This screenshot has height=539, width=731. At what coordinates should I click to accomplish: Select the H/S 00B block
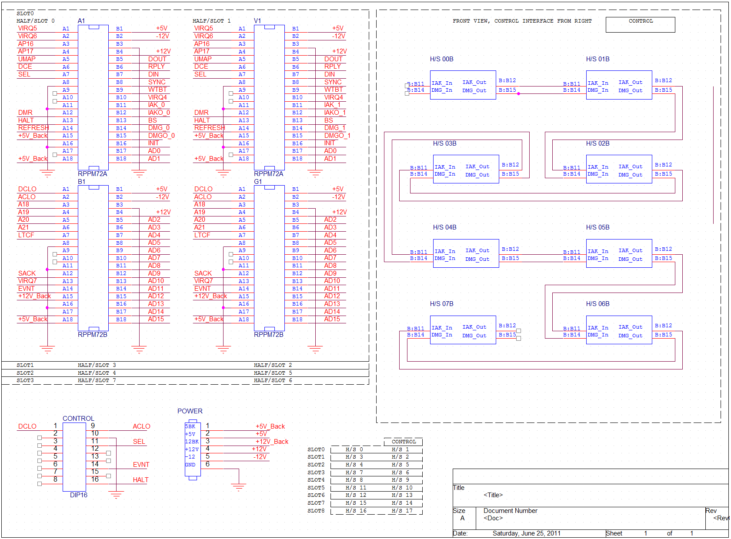(x=463, y=85)
